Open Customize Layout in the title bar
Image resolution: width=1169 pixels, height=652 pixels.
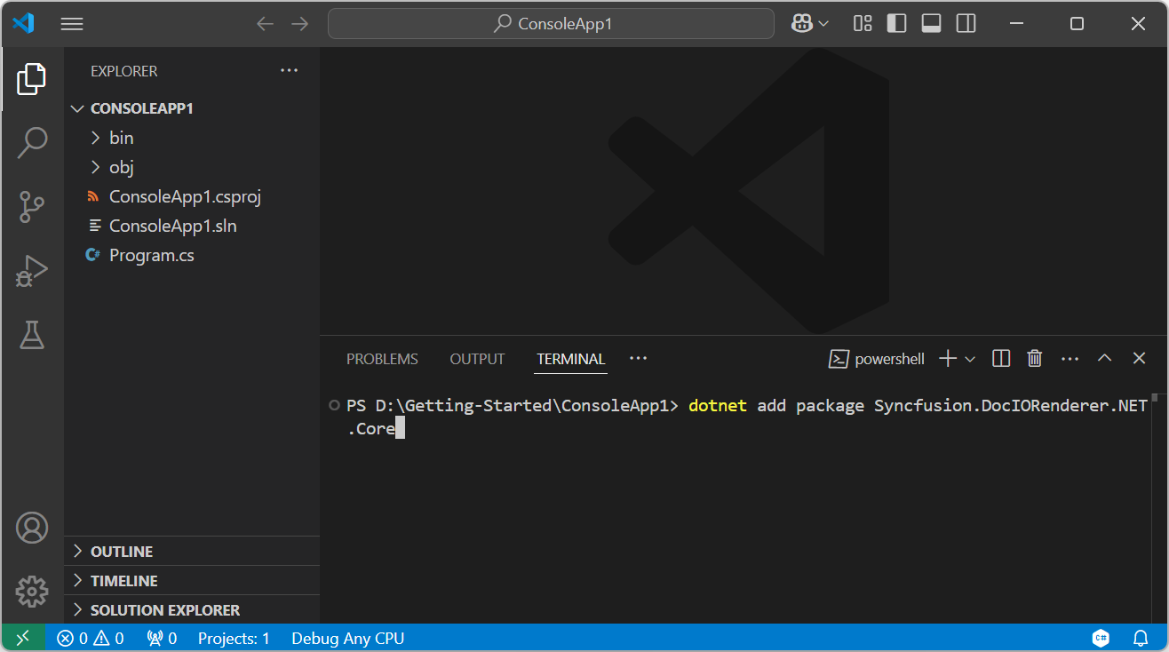tap(863, 24)
